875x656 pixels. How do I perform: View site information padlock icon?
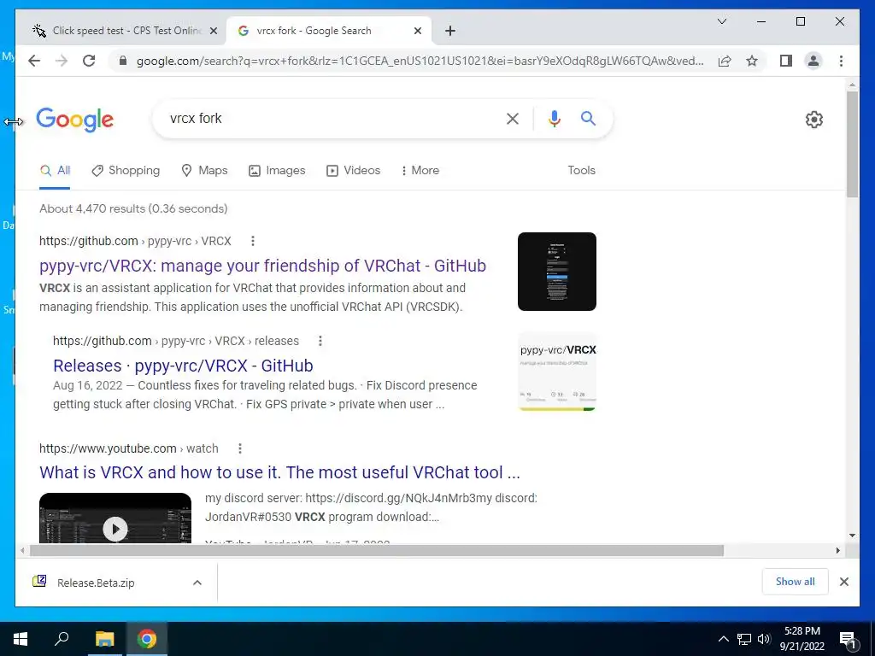tap(123, 61)
